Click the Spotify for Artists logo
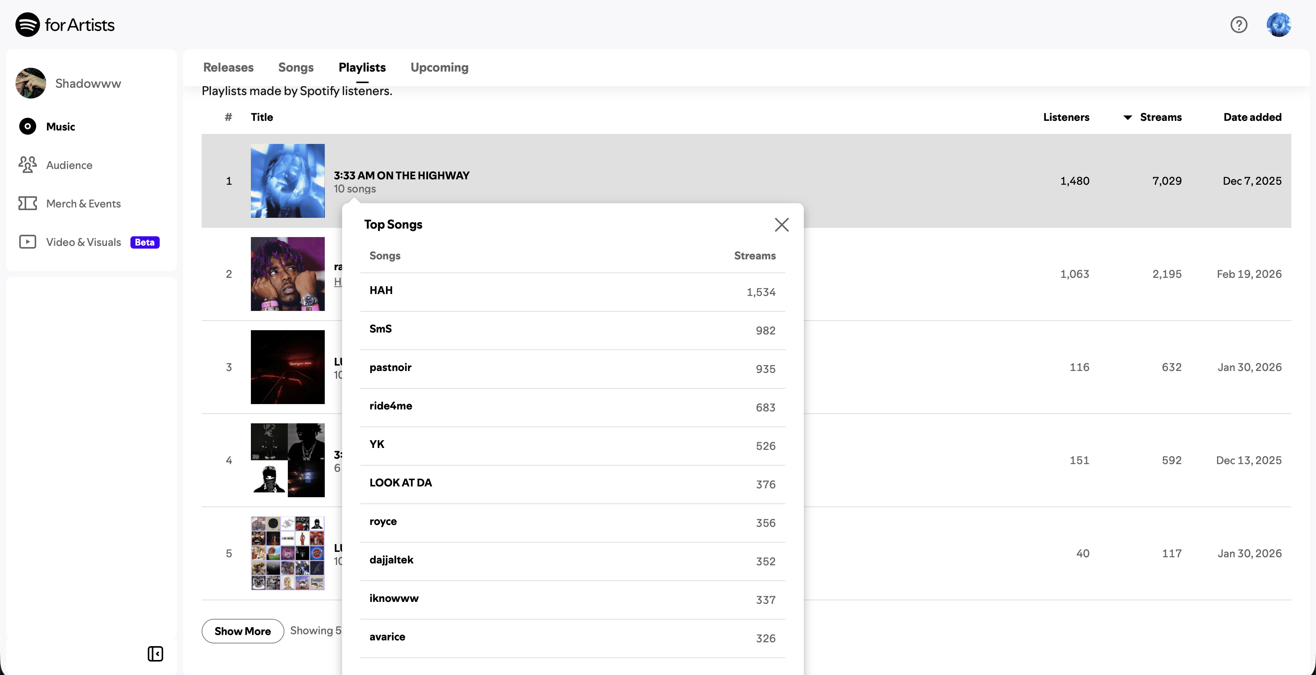 [65, 25]
